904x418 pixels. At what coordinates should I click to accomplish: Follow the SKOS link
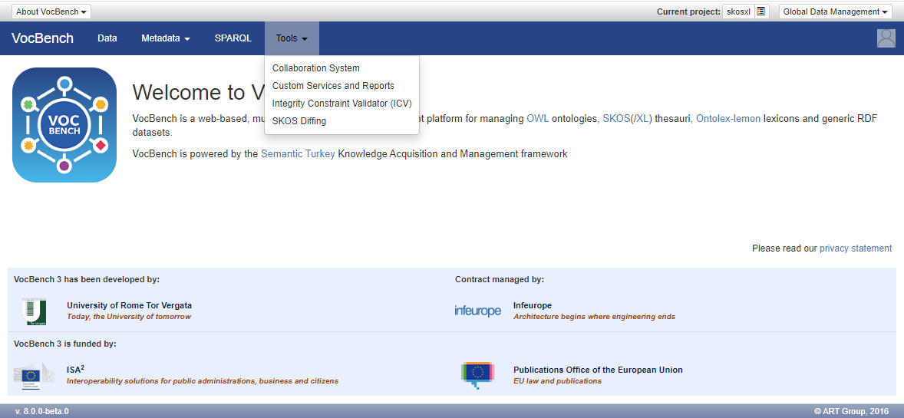[x=615, y=119]
